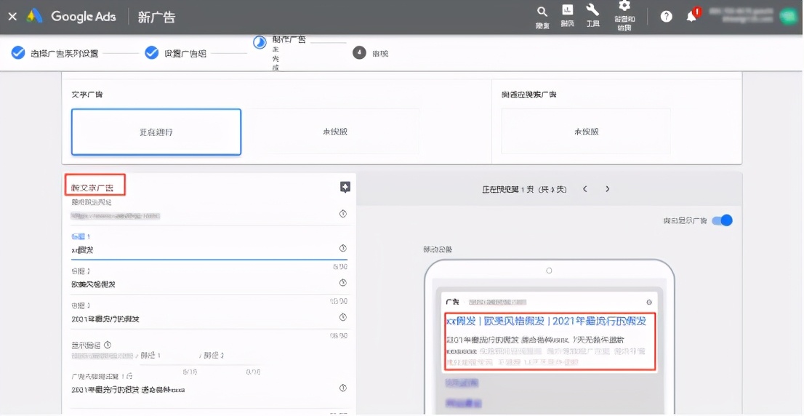The width and height of the screenshot is (804, 416).
Task: Click help icon beside the description 1 field
Action: [x=343, y=388]
